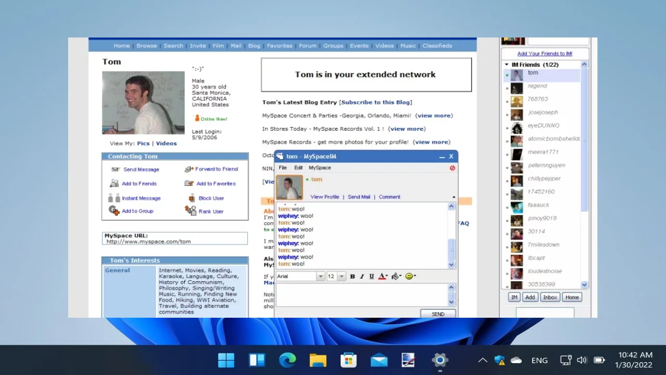Image resolution: width=666 pixels, height=375 pixels.
Task: Click Subscribe to this Blog link
Action: [x=375, y=102]
